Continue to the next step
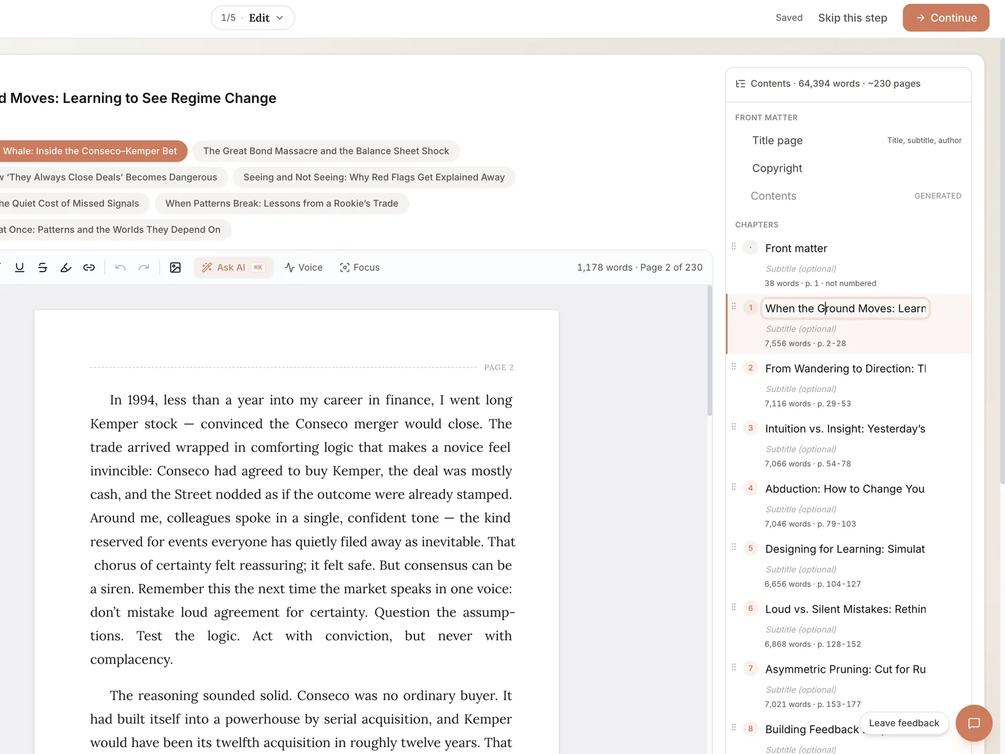 946,18
